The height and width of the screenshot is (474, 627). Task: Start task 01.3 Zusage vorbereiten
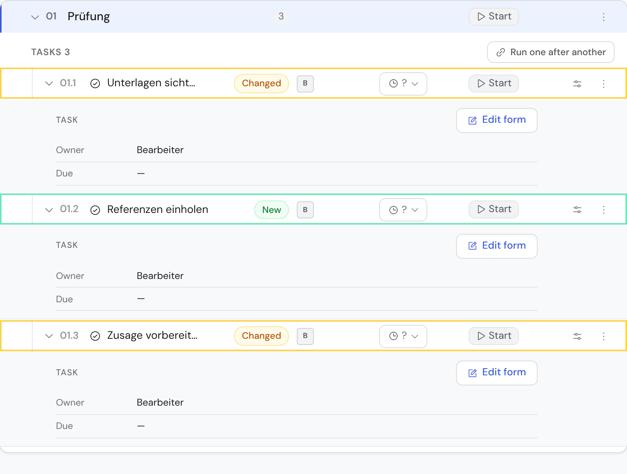coord(493,336)
